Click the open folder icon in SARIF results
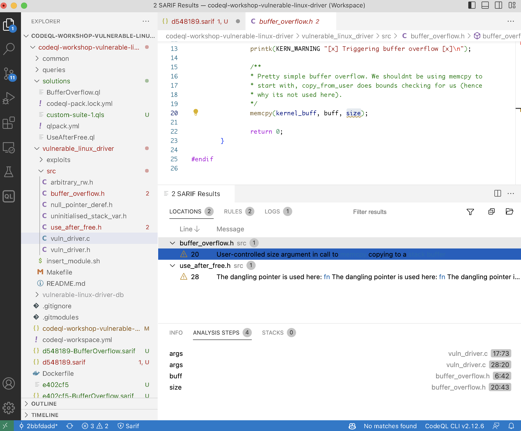 coord(509,212)
